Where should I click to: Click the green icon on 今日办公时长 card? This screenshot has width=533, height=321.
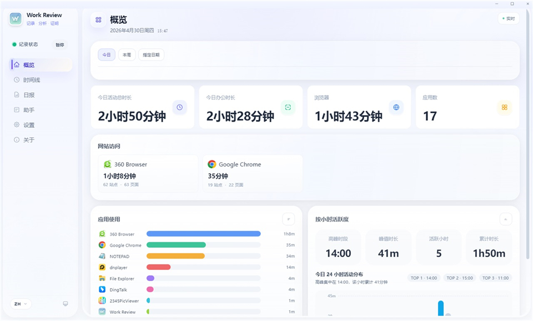288,107
